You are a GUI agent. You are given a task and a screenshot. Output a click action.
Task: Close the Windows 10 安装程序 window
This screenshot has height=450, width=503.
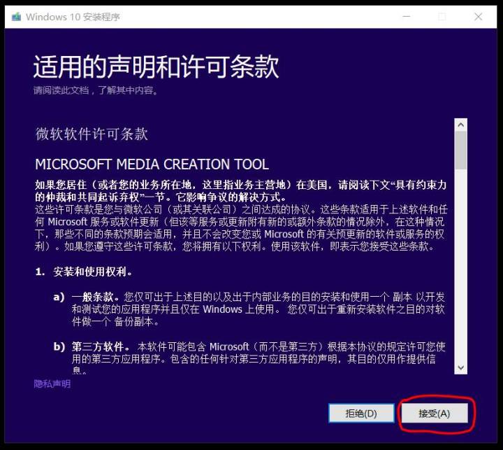pyautogui.click(x=478, y=16)
